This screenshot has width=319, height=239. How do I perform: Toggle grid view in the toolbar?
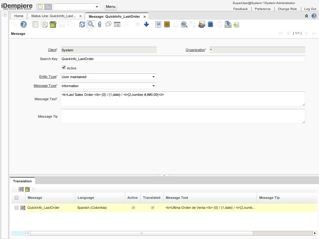tap(117, 24)
